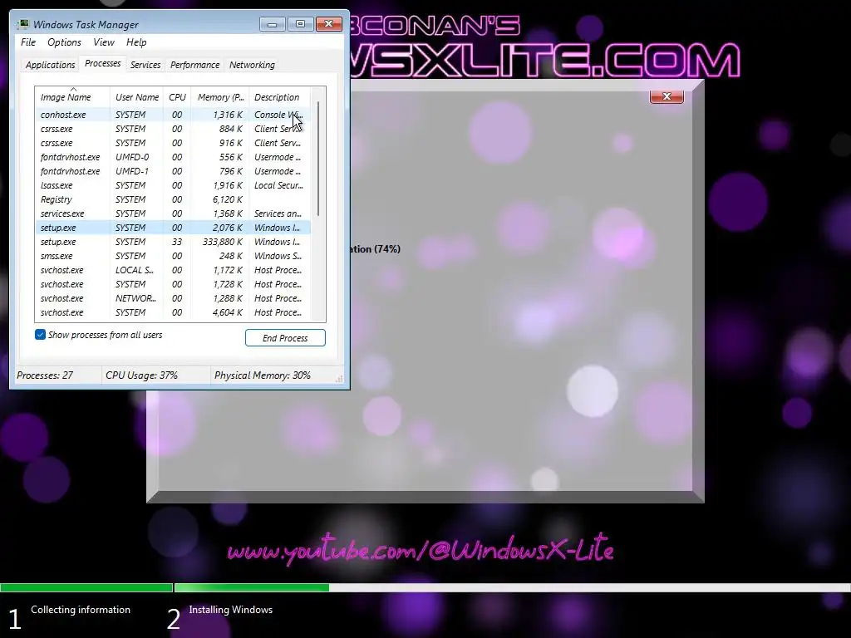Select svchost.exe using 4,604 K memory
The image size is (851, 638).
coord(173,312)
